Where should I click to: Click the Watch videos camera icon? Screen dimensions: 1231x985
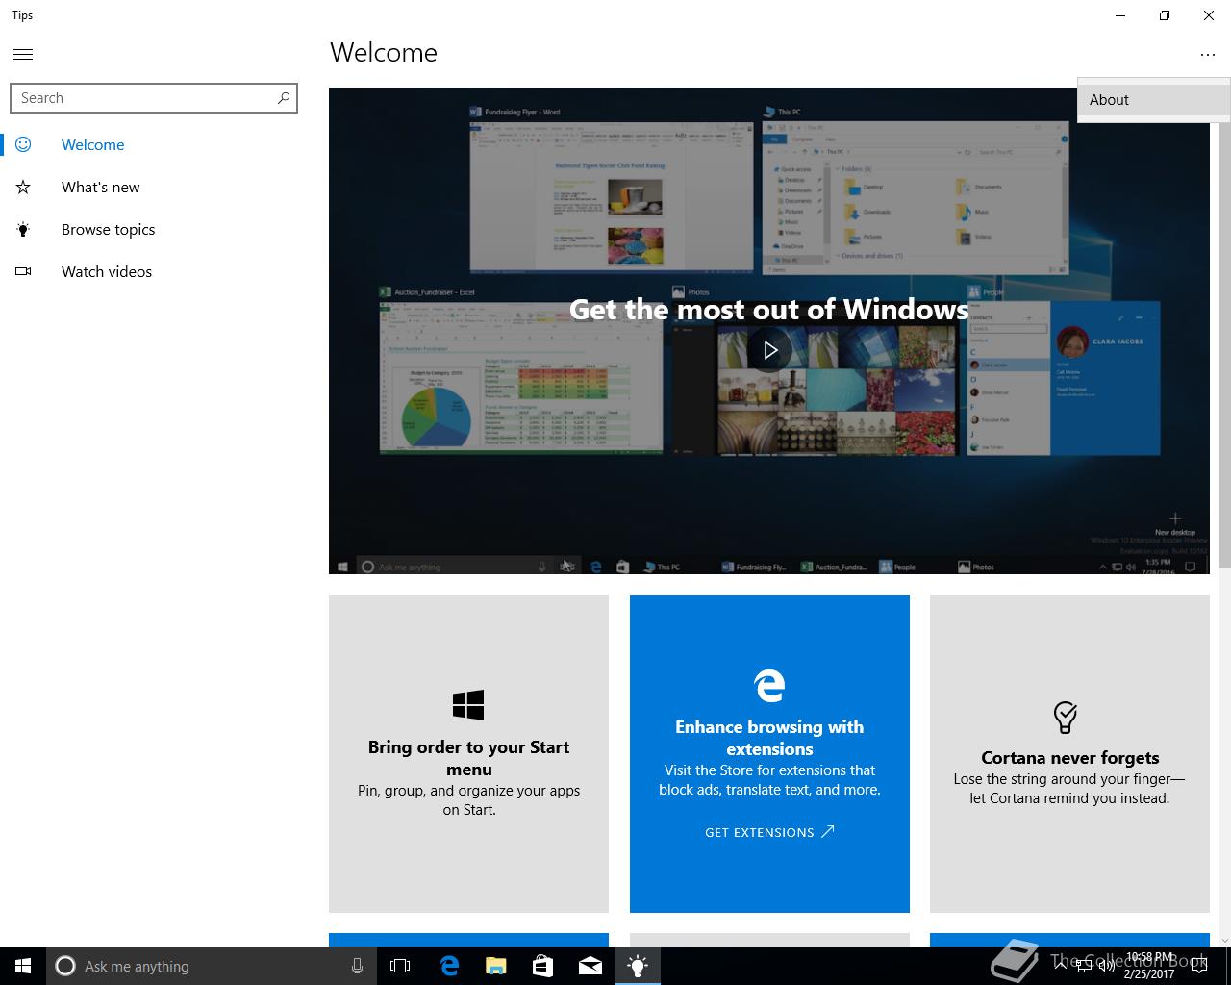point(23,271)
